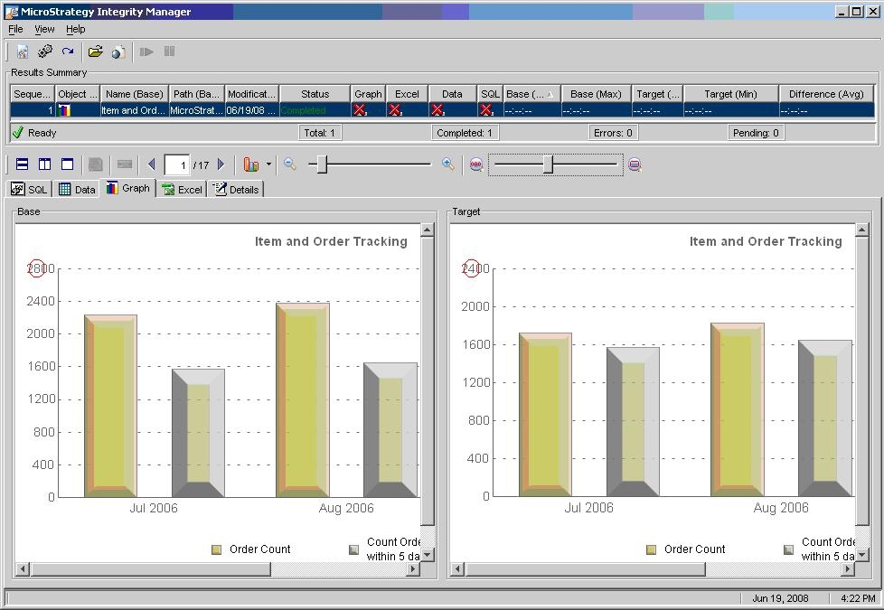The image size is (884, 610).
Task: Click the zoom out magnifier icon
Action: (290, 164)
